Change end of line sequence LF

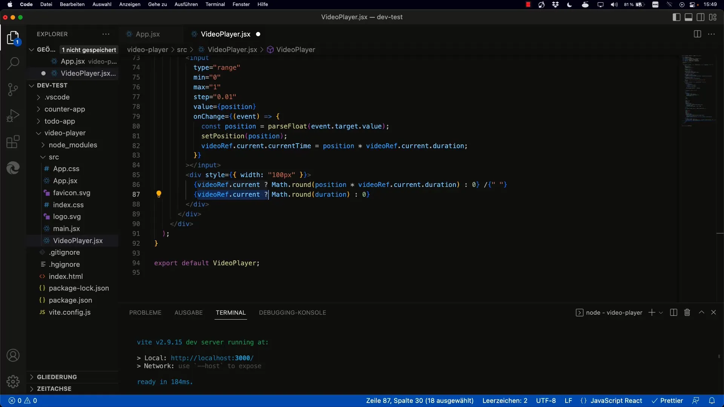[x=568, y=401]
